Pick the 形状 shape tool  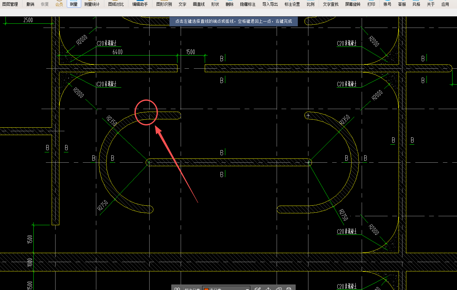click(x=215, y=4)
